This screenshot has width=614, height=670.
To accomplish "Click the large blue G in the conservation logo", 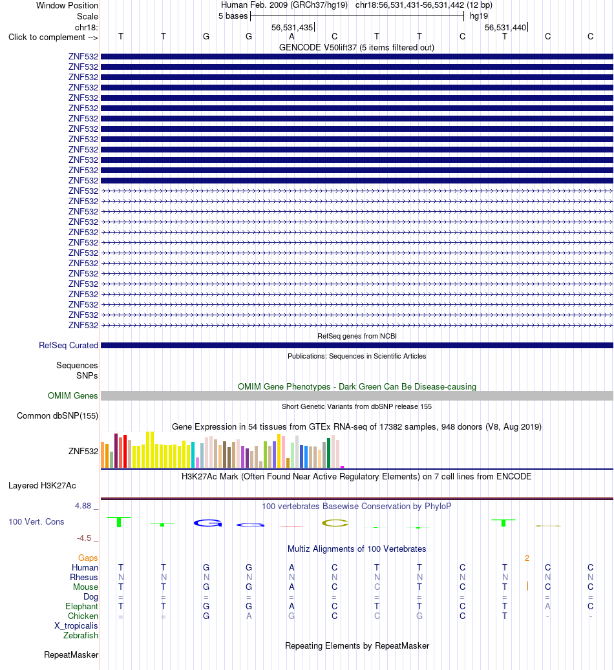I will point(208,523).
